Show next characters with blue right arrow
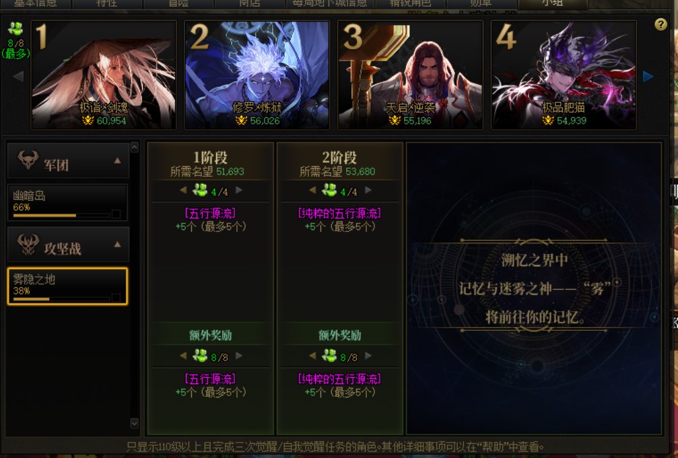The width and height of the screenshot is (678, 458). click(647, 77)
